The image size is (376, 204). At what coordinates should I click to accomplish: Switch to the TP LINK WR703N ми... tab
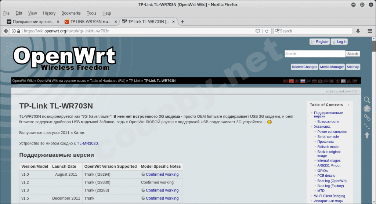pyautogui.click(x=90, y=22)
